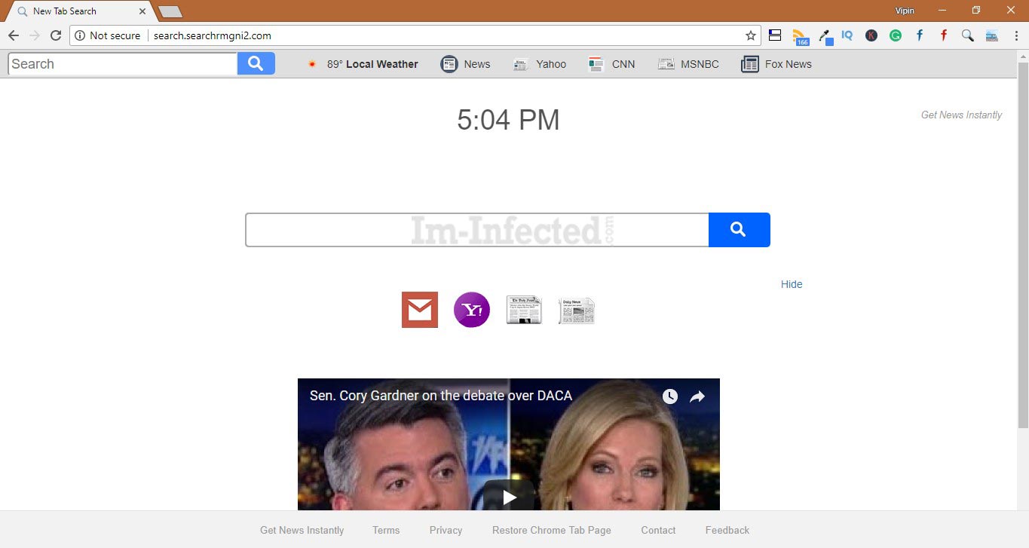
Task: Open the Gmail shortcut below the search box
Action: (x=419, y=310)
